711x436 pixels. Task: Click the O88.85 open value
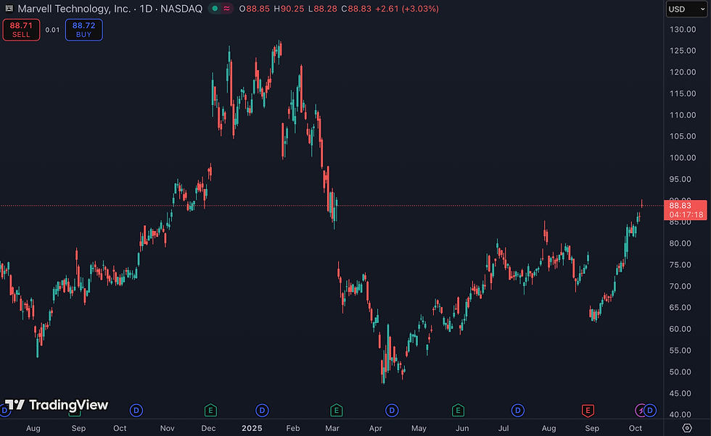pyautogui.click(x=255, y=9)
